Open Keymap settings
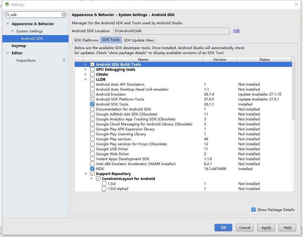Viewport: 303px width, 237px height. tap(19, 46)
